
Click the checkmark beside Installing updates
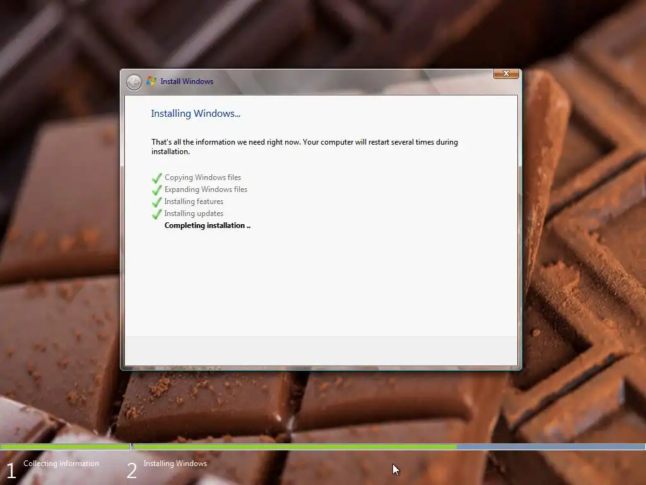pos(156,214)
